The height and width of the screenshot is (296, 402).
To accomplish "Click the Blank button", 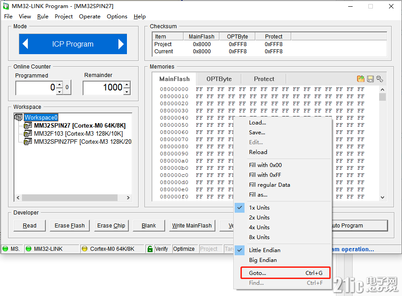I will (149, 225).
